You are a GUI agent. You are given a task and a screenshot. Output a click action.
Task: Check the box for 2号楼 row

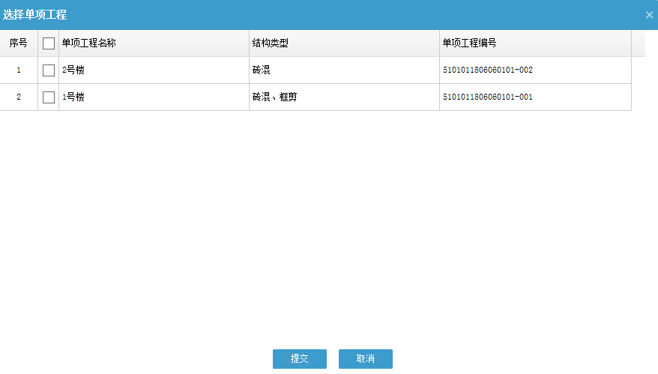[x=49, y=70]
